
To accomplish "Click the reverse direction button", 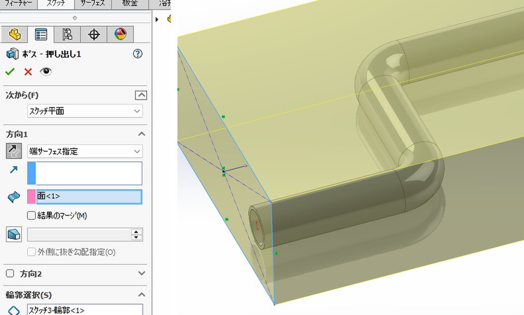I will [14, 151].
